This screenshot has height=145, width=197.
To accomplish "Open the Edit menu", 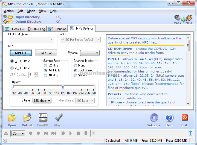I will pos(20,11).
